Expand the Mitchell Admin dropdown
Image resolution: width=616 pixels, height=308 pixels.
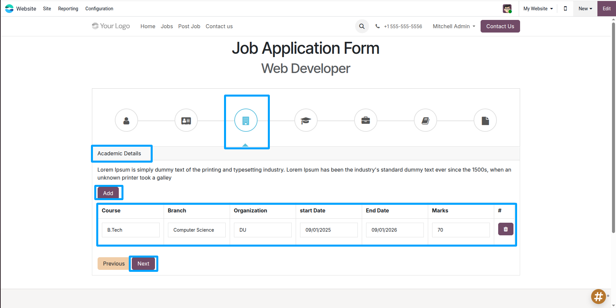click(454, 26)
